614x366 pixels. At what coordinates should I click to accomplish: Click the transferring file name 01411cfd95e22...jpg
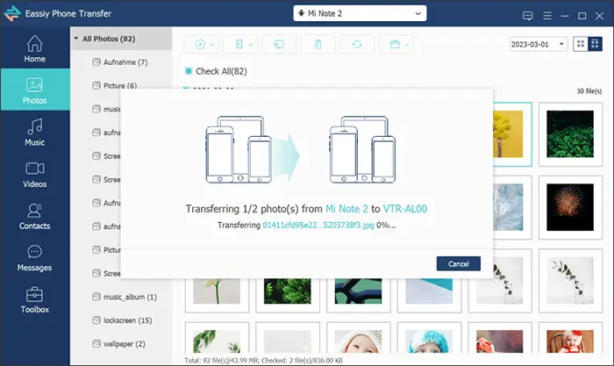(x=318, y=226)
